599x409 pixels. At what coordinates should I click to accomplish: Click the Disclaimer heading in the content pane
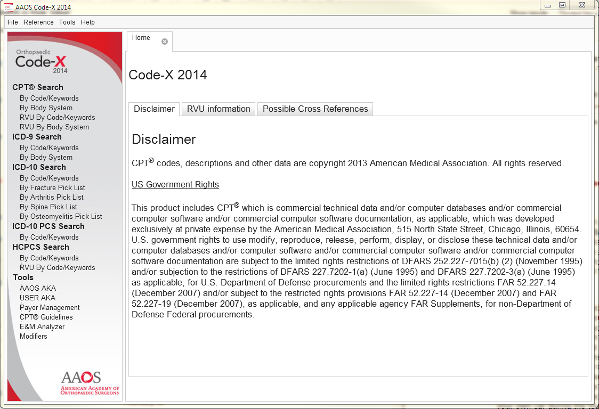(x=164, y=140)
